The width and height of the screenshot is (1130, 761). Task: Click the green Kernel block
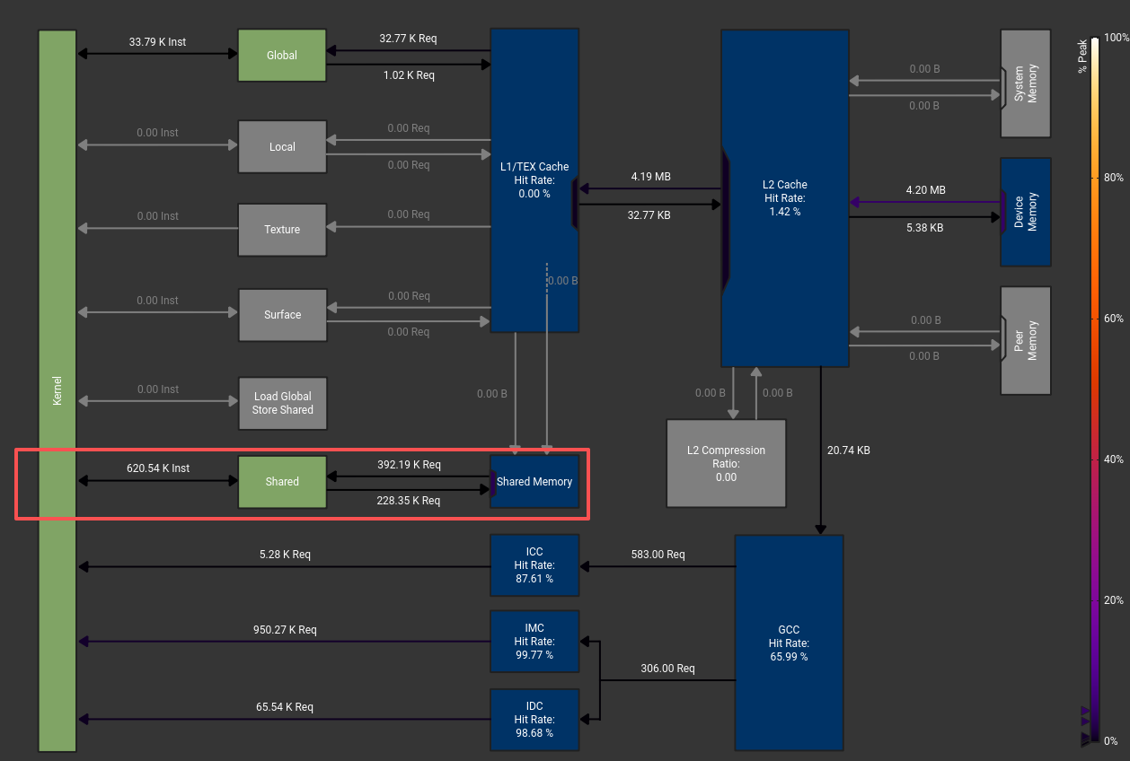pyautogui.click(x=57, y=390)
